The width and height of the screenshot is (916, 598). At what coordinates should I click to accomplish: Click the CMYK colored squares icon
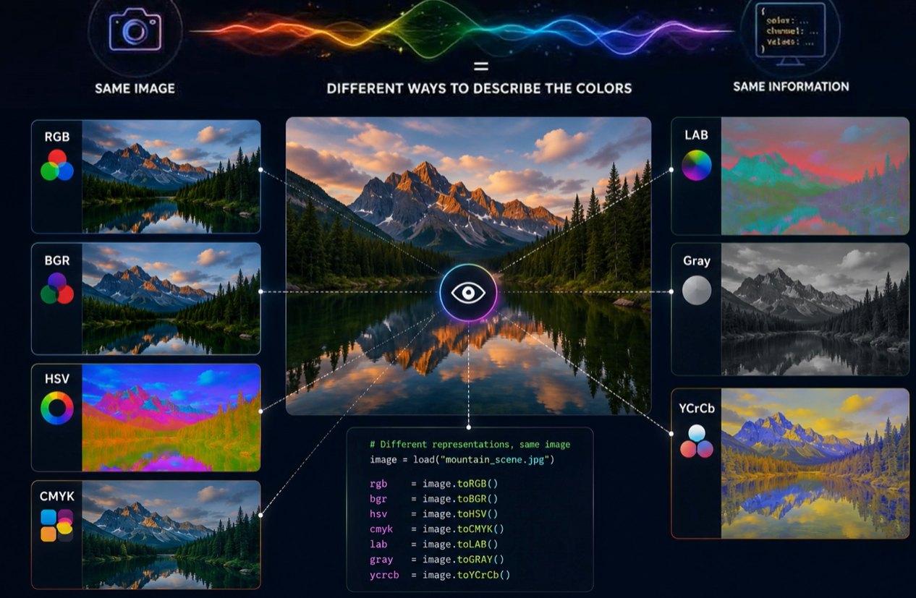pos(57,526)
